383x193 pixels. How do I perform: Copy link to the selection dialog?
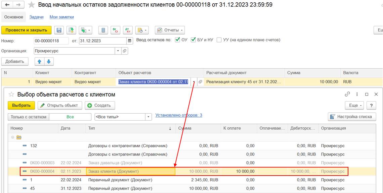(x=347, y=94)
